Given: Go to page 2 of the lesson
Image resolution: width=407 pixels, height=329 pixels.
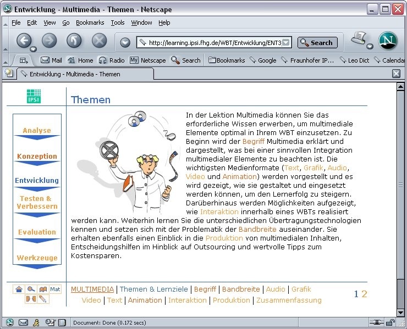Looking at the screenshot, I should tap(364, 294).
